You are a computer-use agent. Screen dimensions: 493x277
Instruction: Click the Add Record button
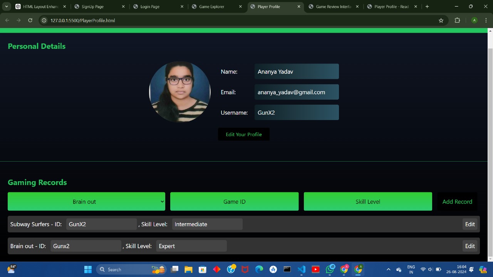pos(457,202)
